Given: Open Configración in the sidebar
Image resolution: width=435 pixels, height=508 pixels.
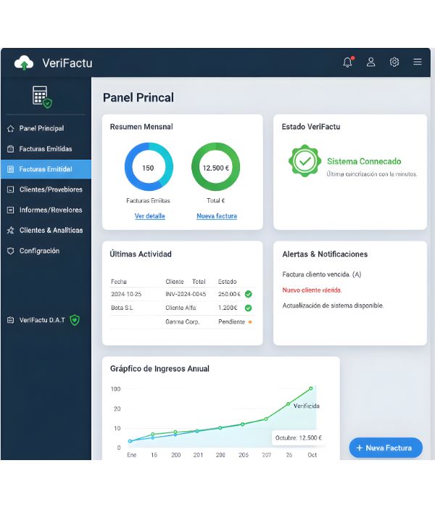Looking at the screenshot, I should [x=39, y=251].
